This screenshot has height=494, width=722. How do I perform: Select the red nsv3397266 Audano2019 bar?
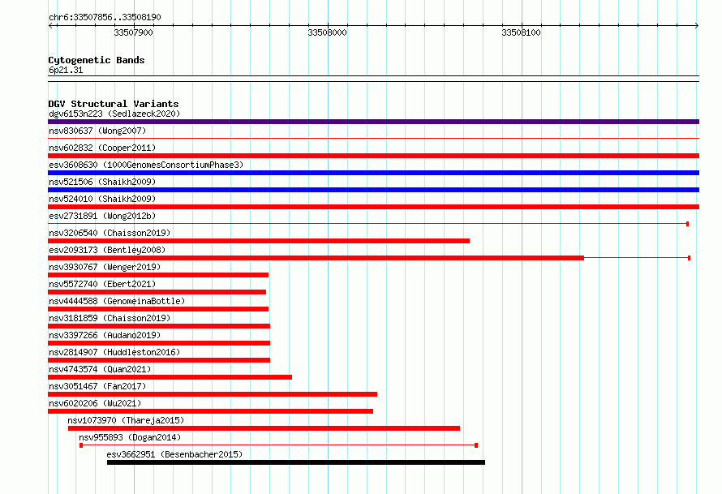coord(159,343)
